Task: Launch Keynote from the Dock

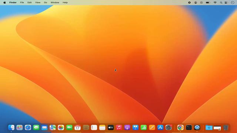Action: pyautogui.click(x=136, y=127)
